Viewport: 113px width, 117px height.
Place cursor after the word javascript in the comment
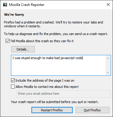75,58
